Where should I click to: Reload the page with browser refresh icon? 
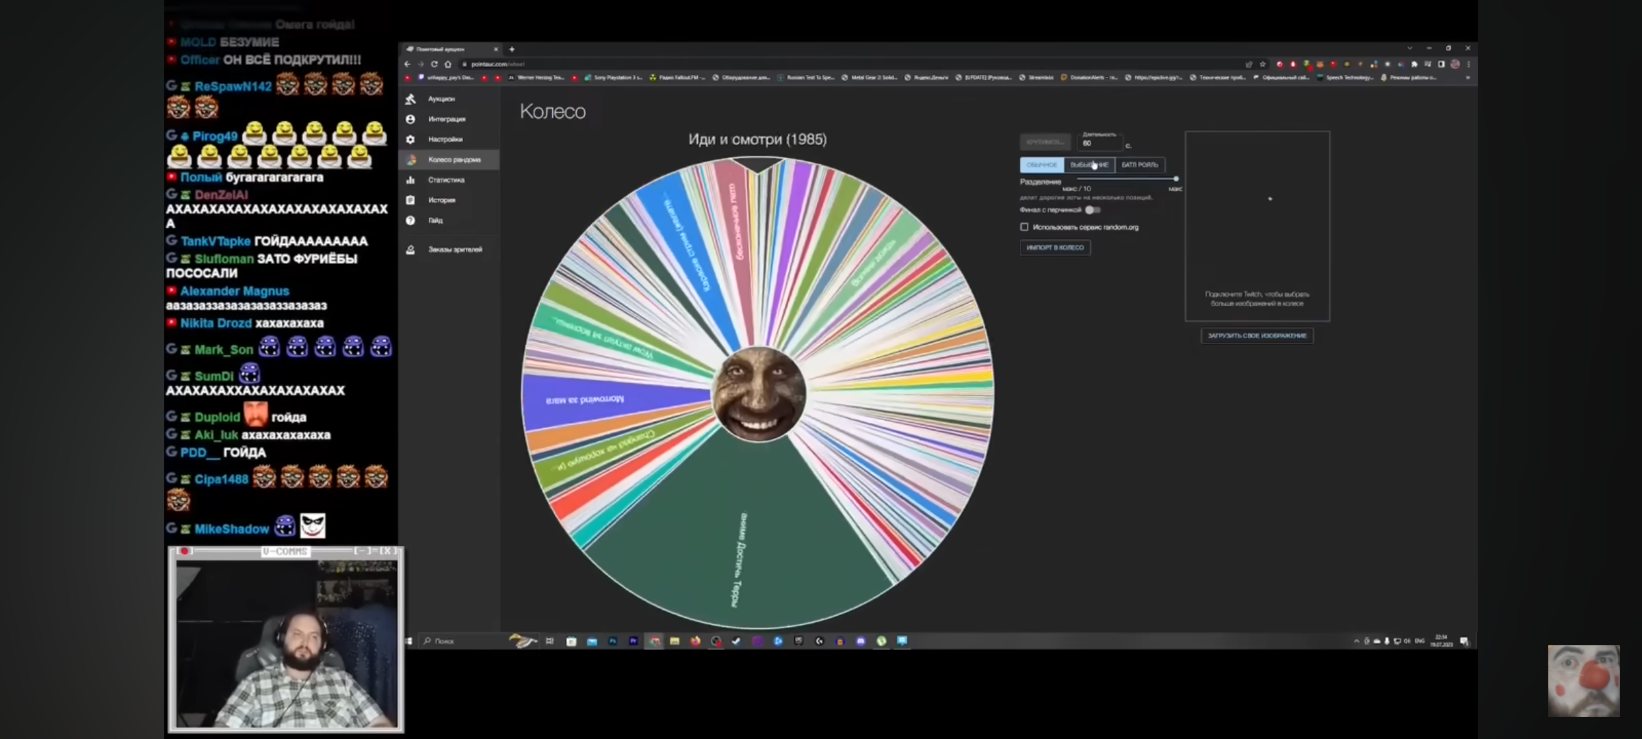point(434,64)
